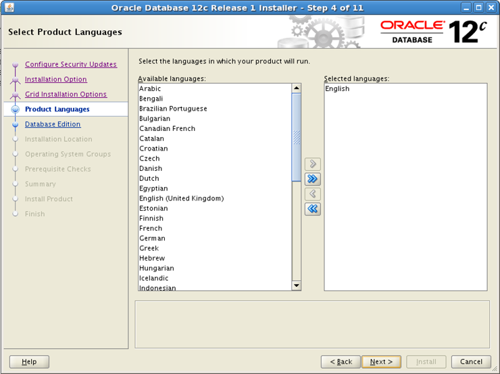Choose Greek from the list
Viewport: 500px width, 374px height.
tap(215, 248)
